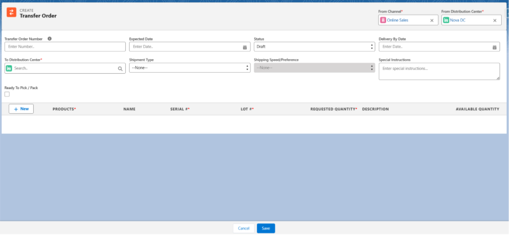Click the Save button
509x235 pixels.
265,228
